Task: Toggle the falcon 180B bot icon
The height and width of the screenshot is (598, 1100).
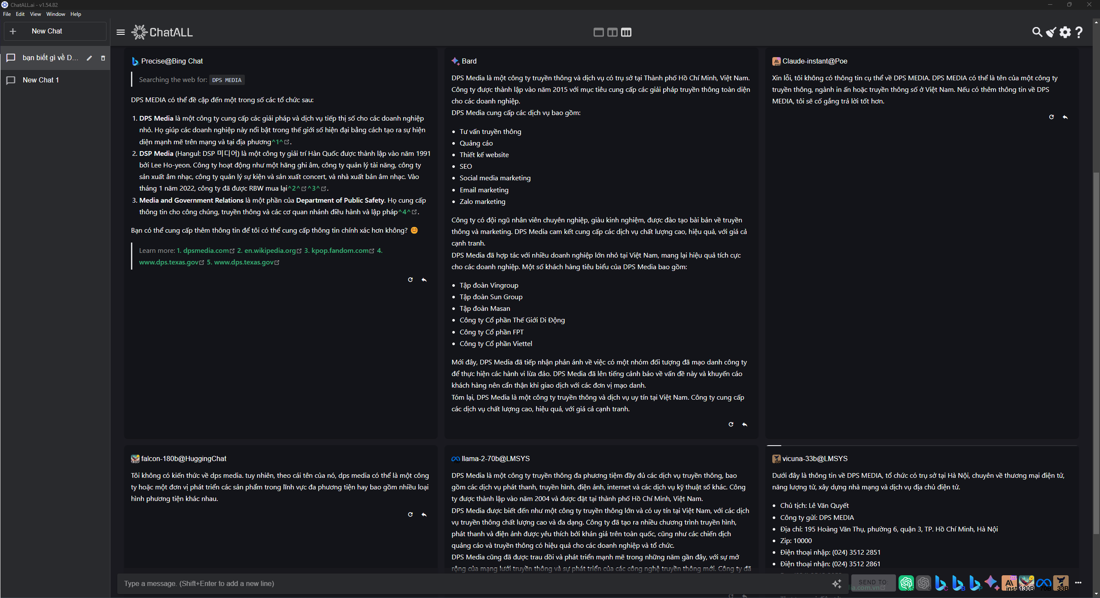Action: coord(1026,583)
